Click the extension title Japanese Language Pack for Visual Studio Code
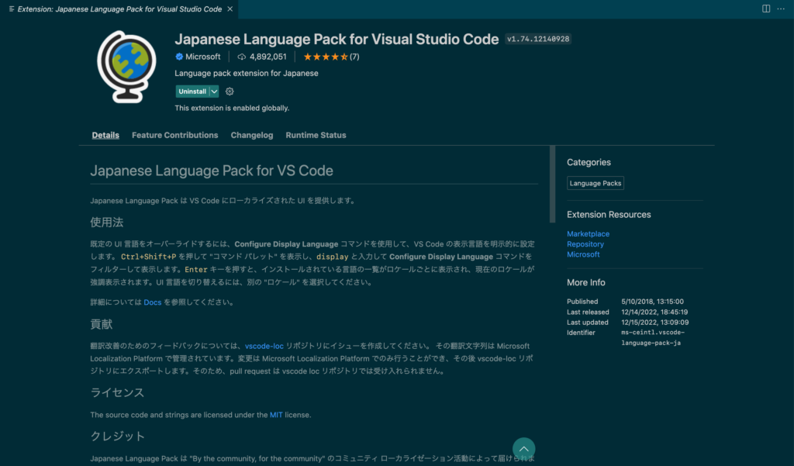Image resolution: width=794 pixels, height=466 pixels. (x=337, y=39)
